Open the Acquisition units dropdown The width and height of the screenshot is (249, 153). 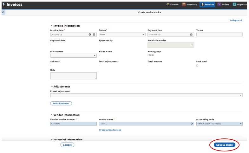(171, 45)
